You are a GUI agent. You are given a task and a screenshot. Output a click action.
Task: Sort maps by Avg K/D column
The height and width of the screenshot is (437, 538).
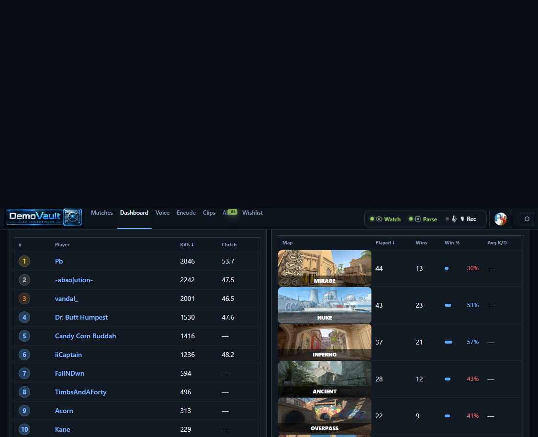click(x=497, y=242)
